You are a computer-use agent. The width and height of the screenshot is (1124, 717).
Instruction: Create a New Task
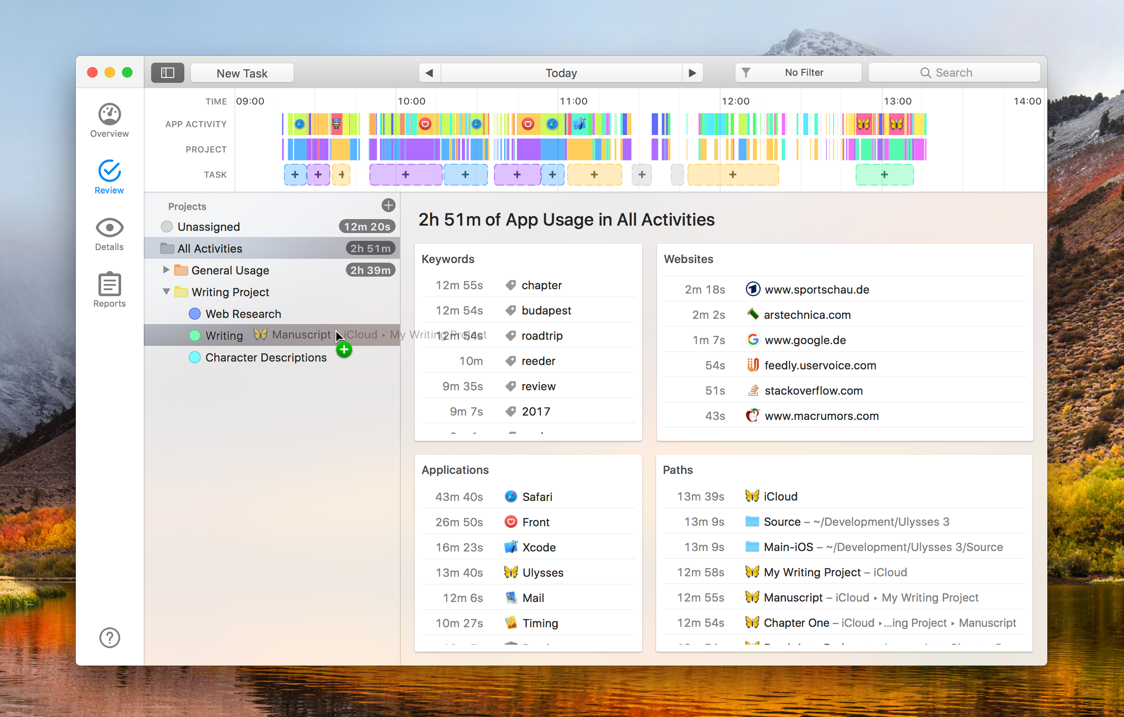coord(242,73)
